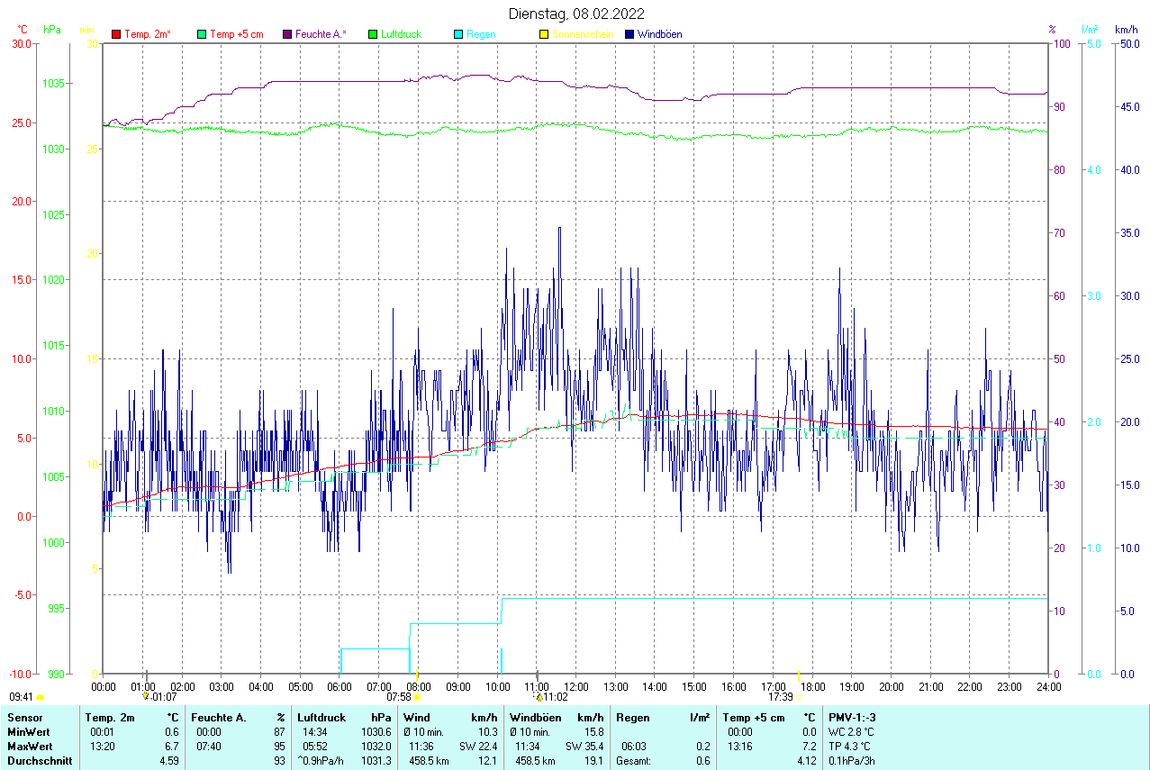Click the green Luftdruck legend swatch
Image resolution: width=1150 pixels, height=770 pixels.
(x=373, y=34)
